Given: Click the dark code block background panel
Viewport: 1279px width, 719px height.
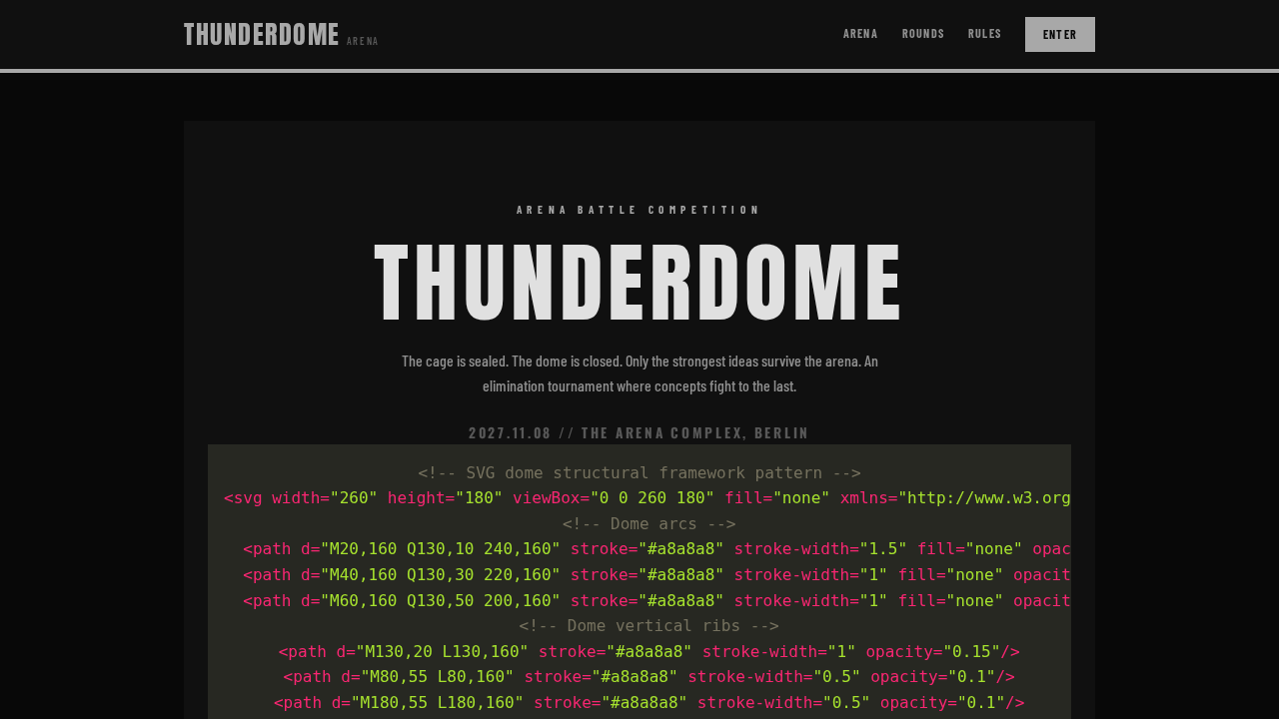Looking at the screenshot, I should 639,579.
